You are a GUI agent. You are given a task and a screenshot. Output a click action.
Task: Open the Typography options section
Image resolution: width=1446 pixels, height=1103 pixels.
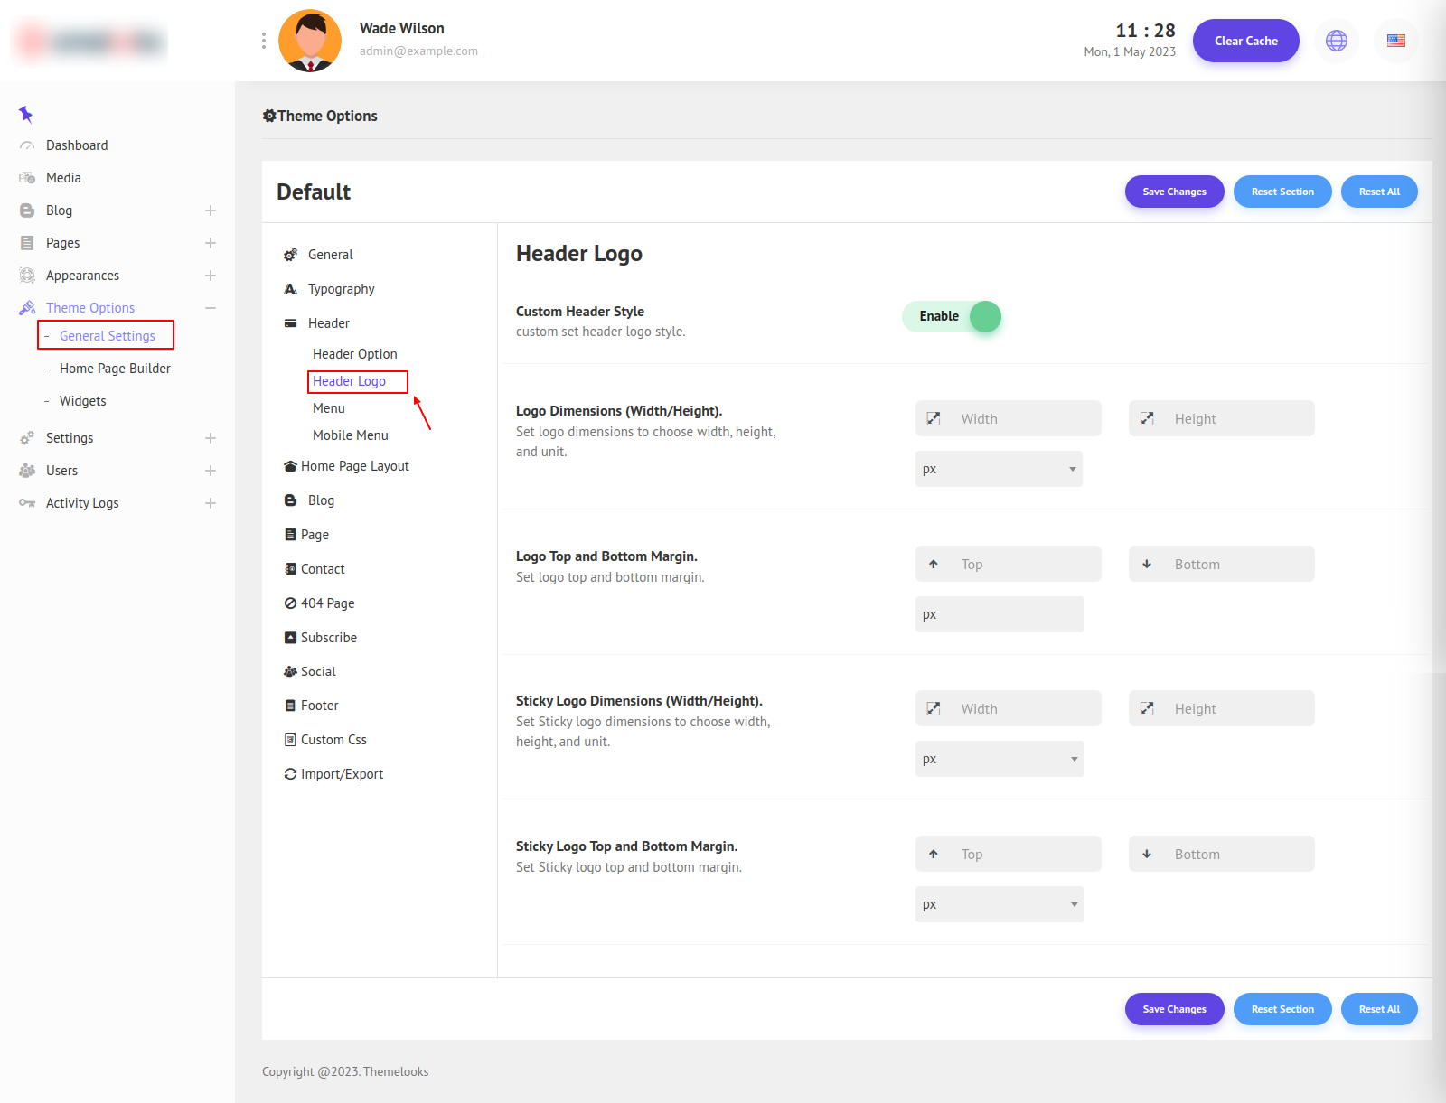(x=341, y=289)
